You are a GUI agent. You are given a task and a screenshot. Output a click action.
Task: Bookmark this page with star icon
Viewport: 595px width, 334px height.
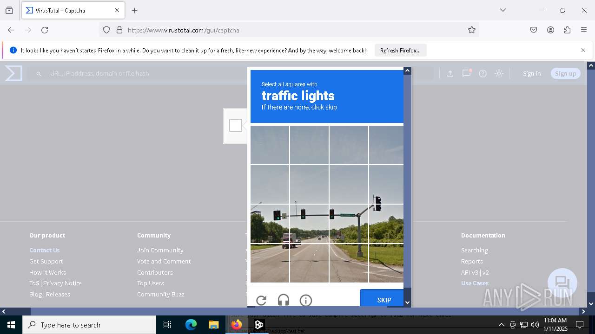tap(472, 30)
